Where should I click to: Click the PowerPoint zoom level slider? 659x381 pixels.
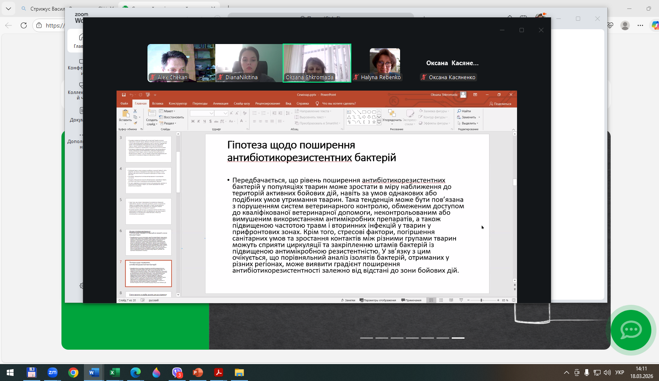coord(481,300)
